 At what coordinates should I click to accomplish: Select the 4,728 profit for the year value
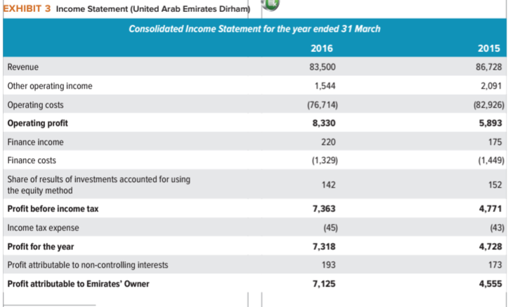[x=490, y=247]
